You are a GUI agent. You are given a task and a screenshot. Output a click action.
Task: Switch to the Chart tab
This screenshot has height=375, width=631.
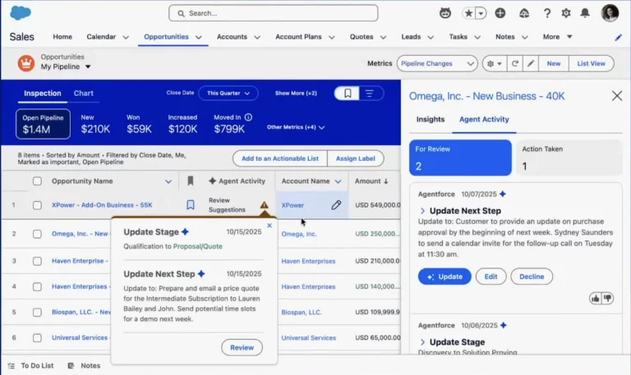[84, 93]
